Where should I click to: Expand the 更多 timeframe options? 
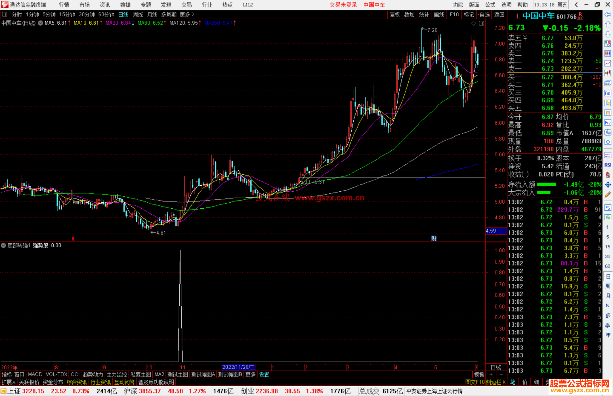[x=187, y=14]
